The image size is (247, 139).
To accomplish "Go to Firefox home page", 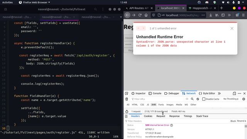I will 146,15.
